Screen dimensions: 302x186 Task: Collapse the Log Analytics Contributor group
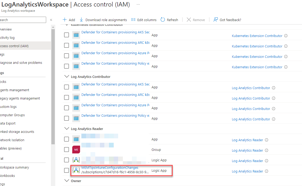[x=67, y=76]
